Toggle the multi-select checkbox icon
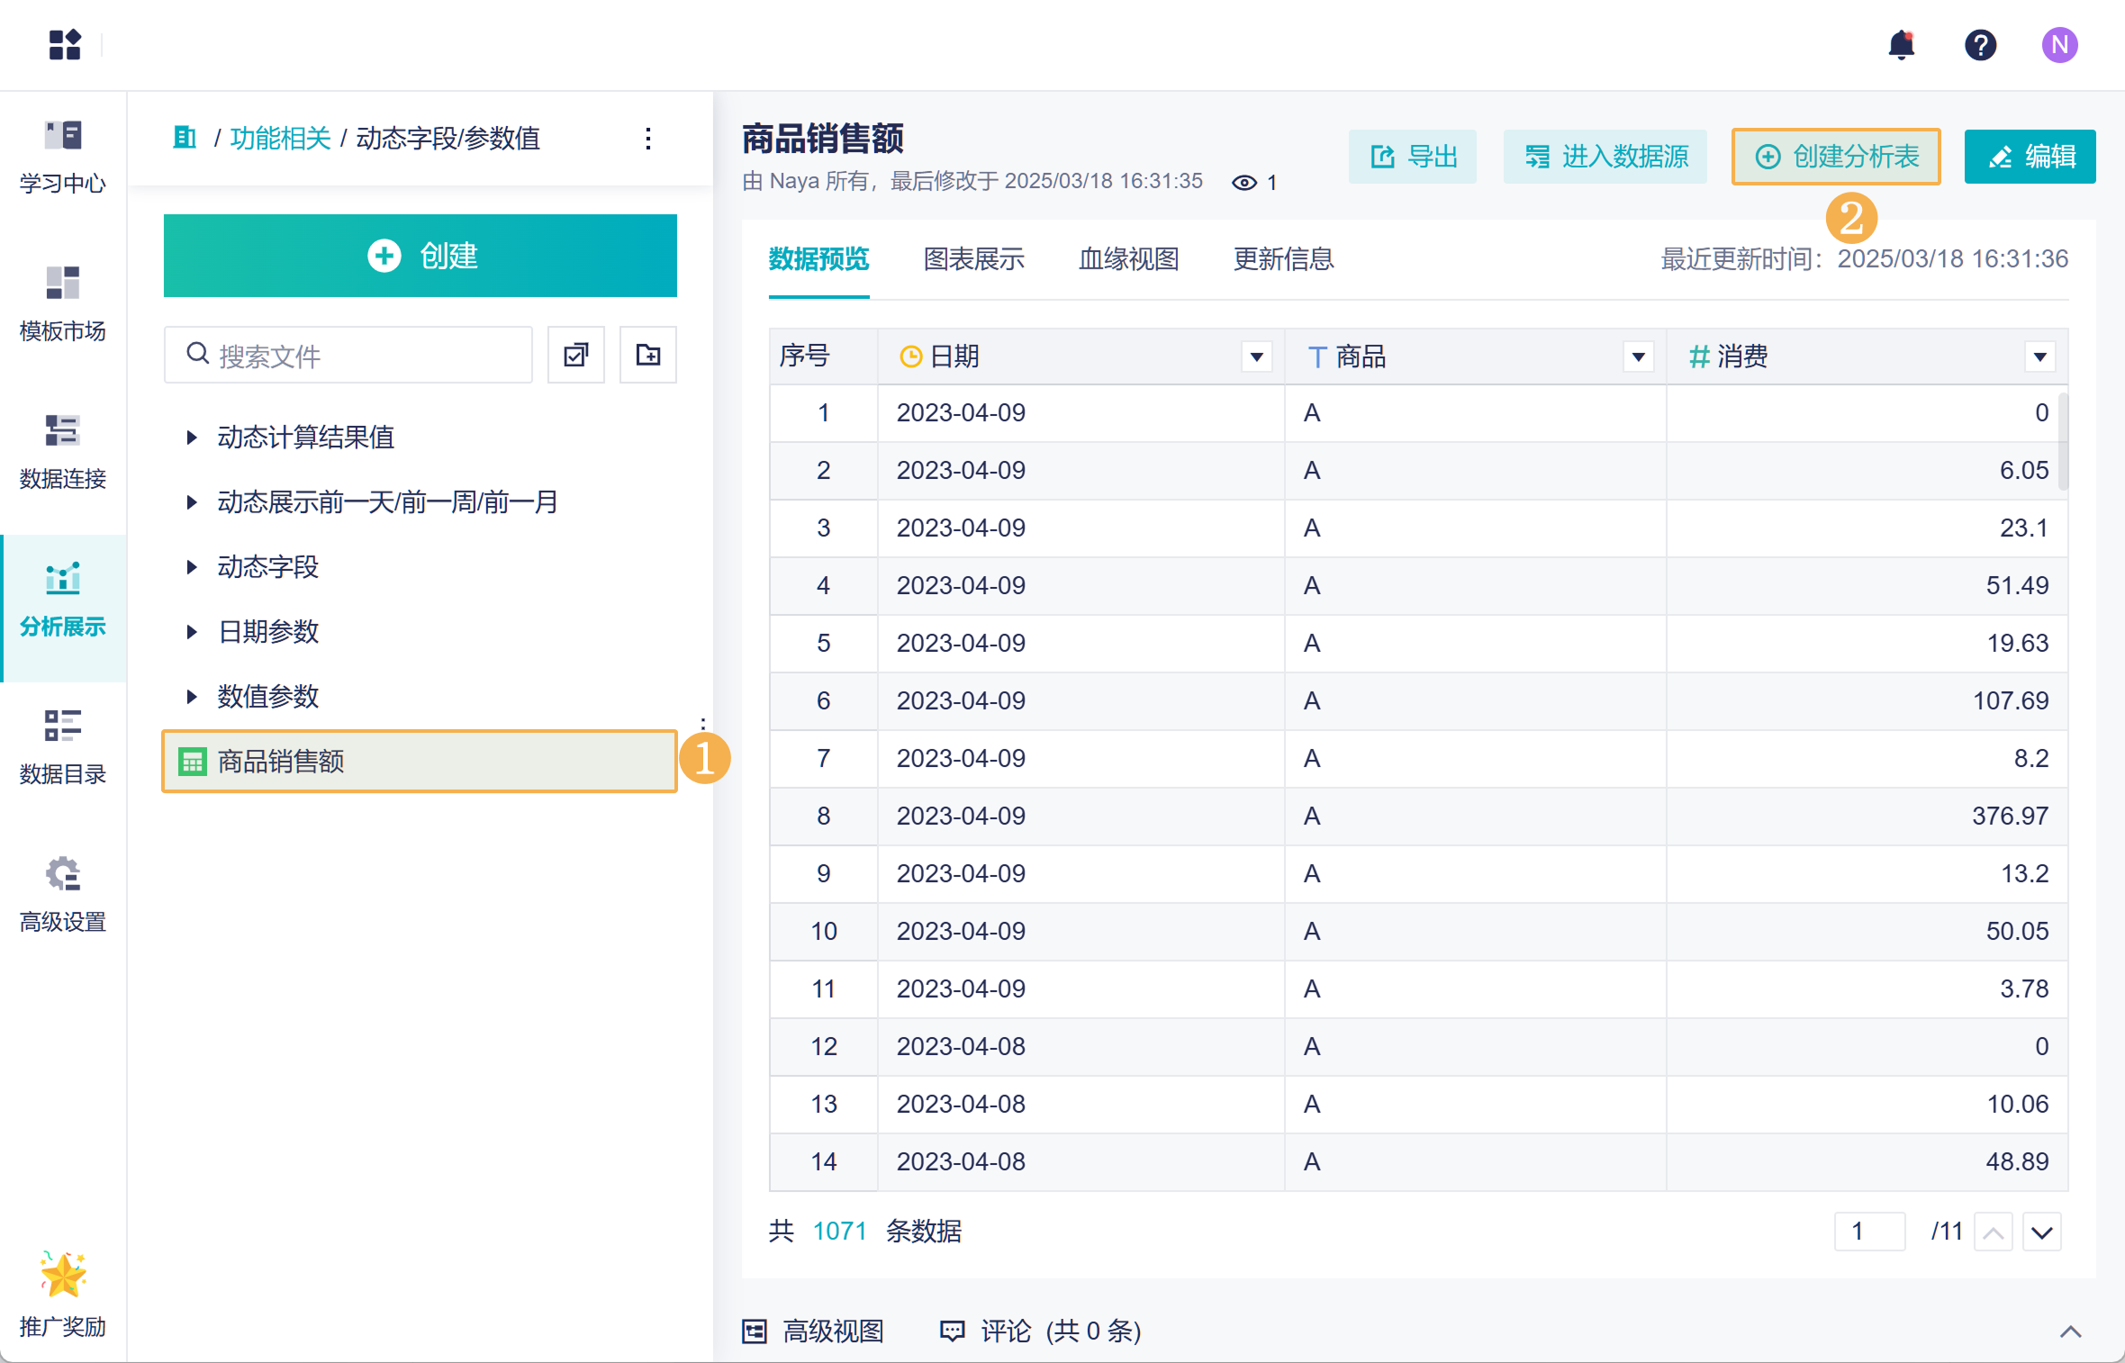 tap(576, 355)
